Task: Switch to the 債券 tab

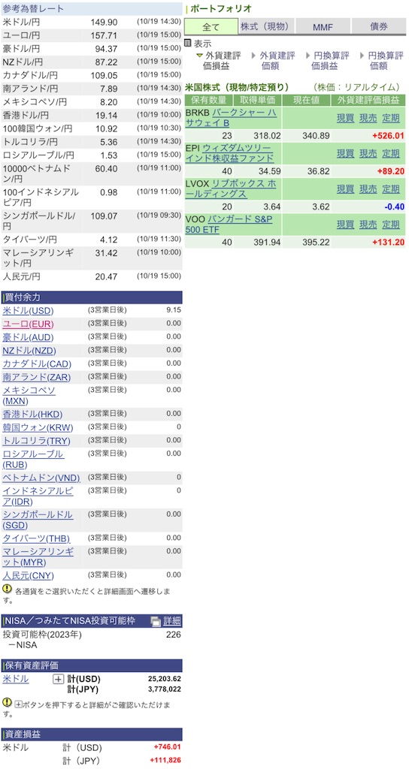Action: point(379,26)
